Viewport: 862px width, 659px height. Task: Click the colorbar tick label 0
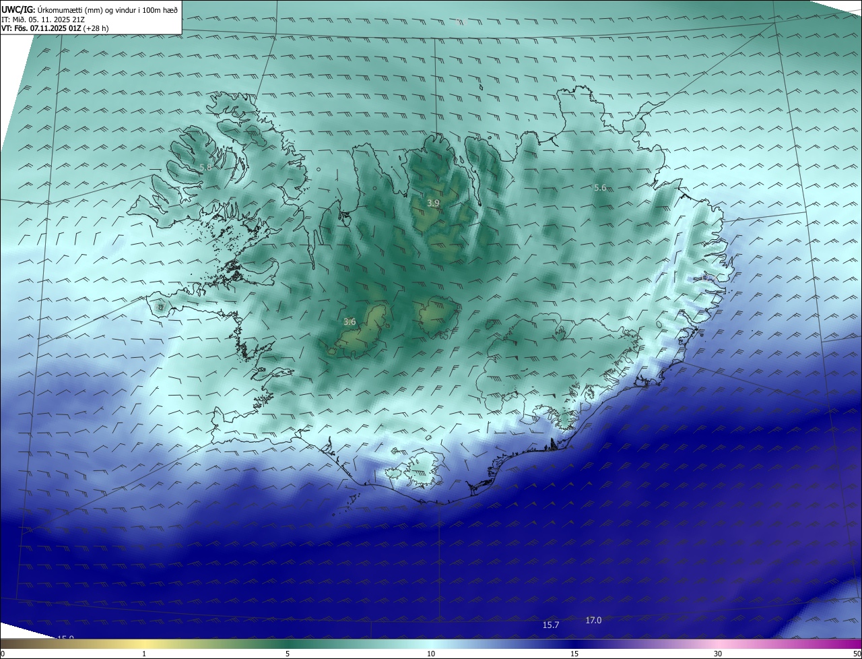click(x=3, y=654)
